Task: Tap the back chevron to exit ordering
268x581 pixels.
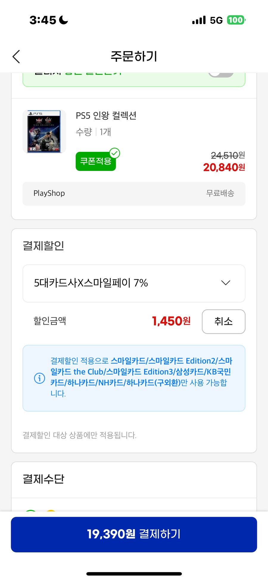Action: [16, 56]
